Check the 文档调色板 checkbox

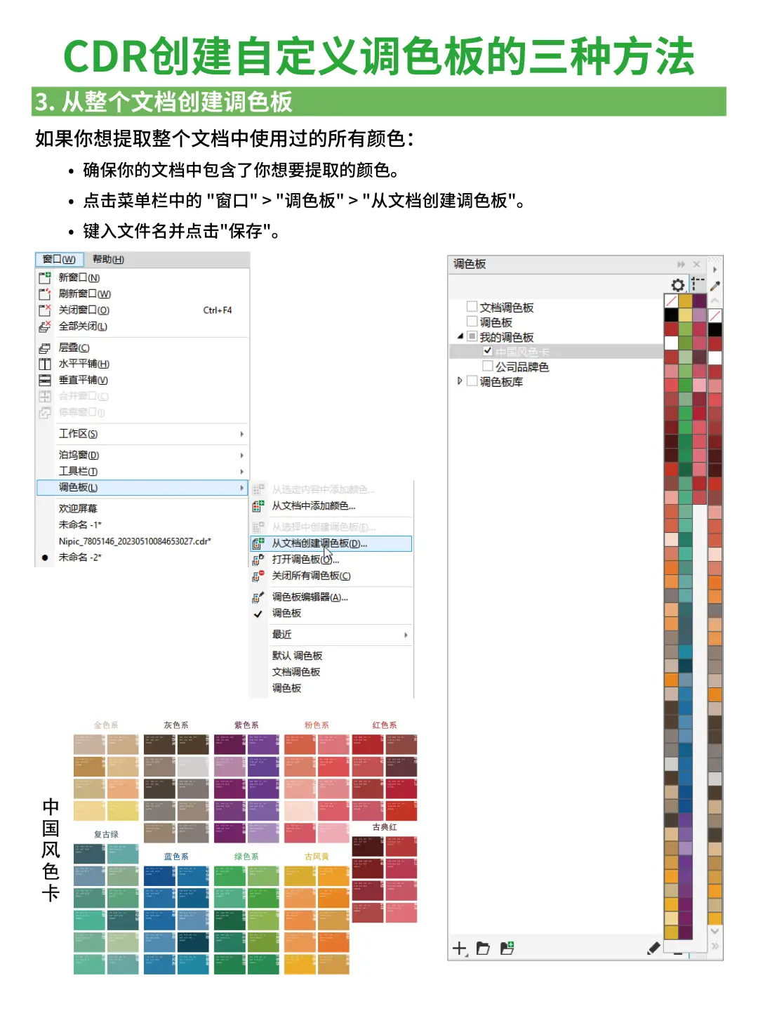tap(471, 307)
